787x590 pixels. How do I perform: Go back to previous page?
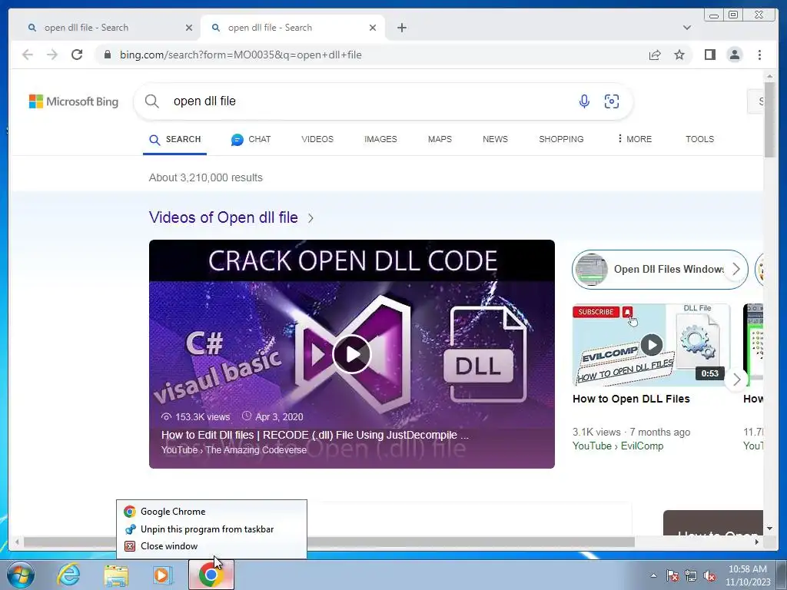[x=28, y=55]
